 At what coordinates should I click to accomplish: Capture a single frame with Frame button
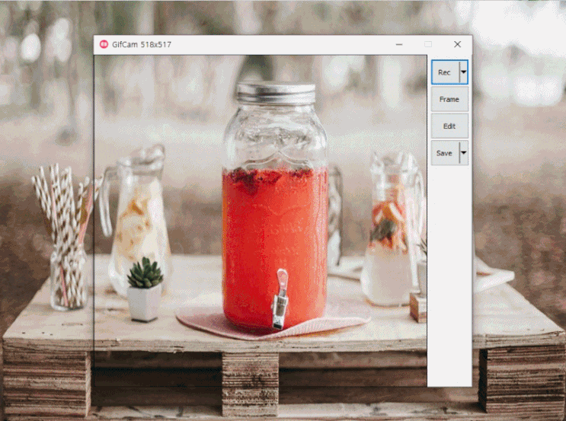449,99
